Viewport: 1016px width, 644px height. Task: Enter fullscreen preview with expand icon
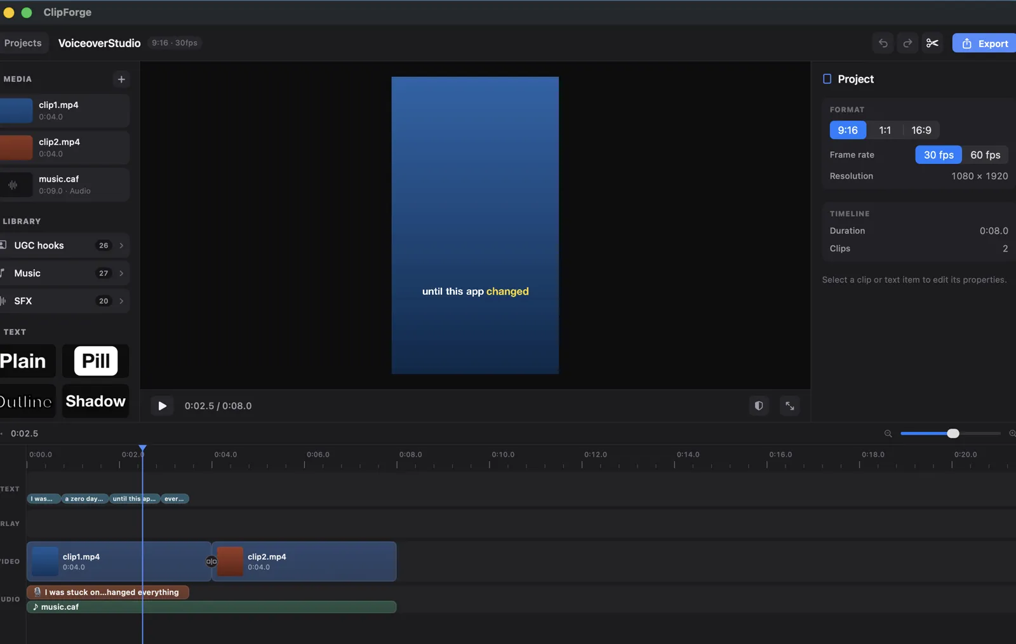790,406
